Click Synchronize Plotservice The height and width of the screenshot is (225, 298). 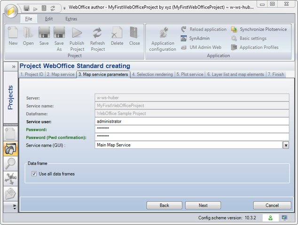tap(259, 29)
